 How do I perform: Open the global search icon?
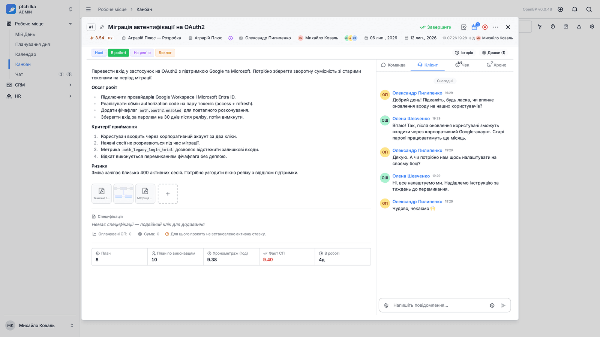pos(589,9)
